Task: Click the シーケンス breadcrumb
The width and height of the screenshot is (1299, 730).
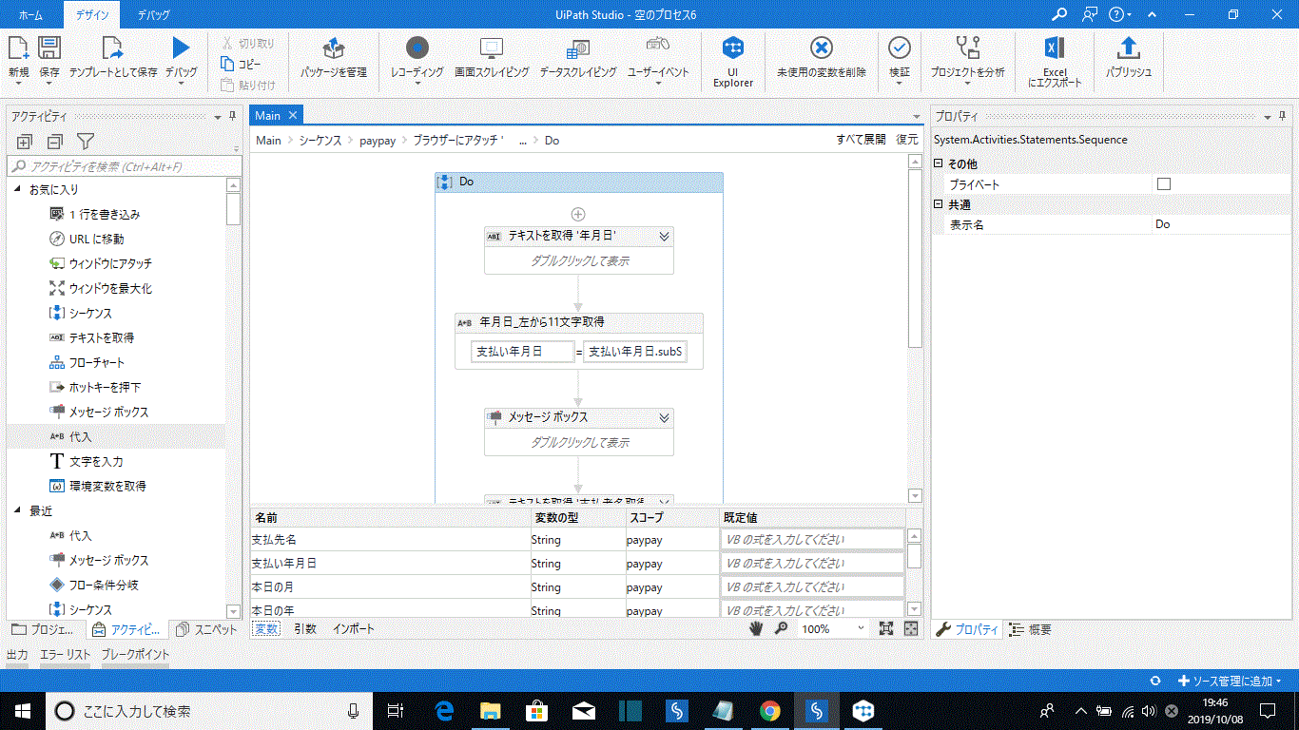Action: (x=320, y=140)
